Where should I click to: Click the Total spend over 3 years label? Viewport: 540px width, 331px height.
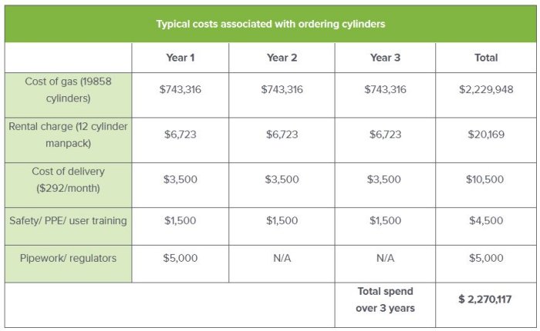coord(385,299)
